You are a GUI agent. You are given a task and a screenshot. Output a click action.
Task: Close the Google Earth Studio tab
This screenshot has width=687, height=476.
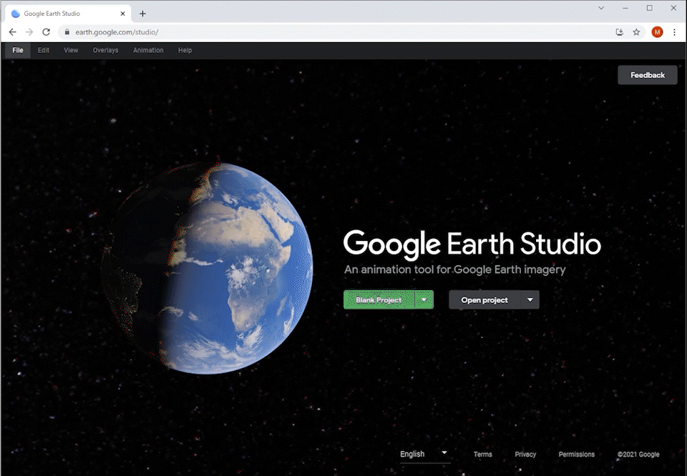point(122,14)
